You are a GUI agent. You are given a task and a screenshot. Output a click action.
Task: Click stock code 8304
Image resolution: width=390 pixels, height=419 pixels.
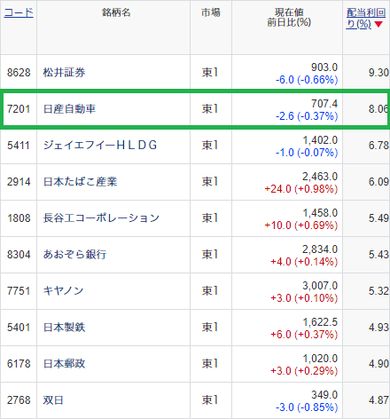pos(19,255)
